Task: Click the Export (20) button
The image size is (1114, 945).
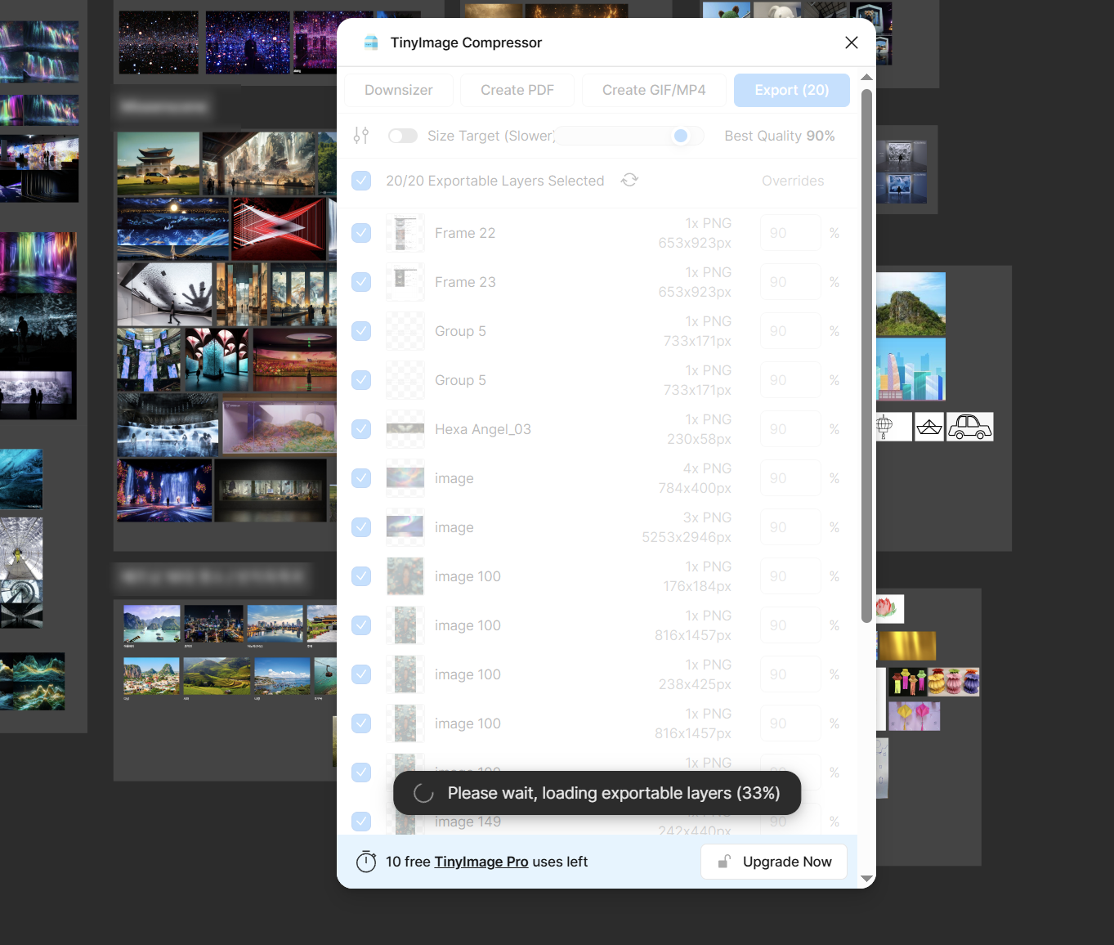Action: point(792,90)
